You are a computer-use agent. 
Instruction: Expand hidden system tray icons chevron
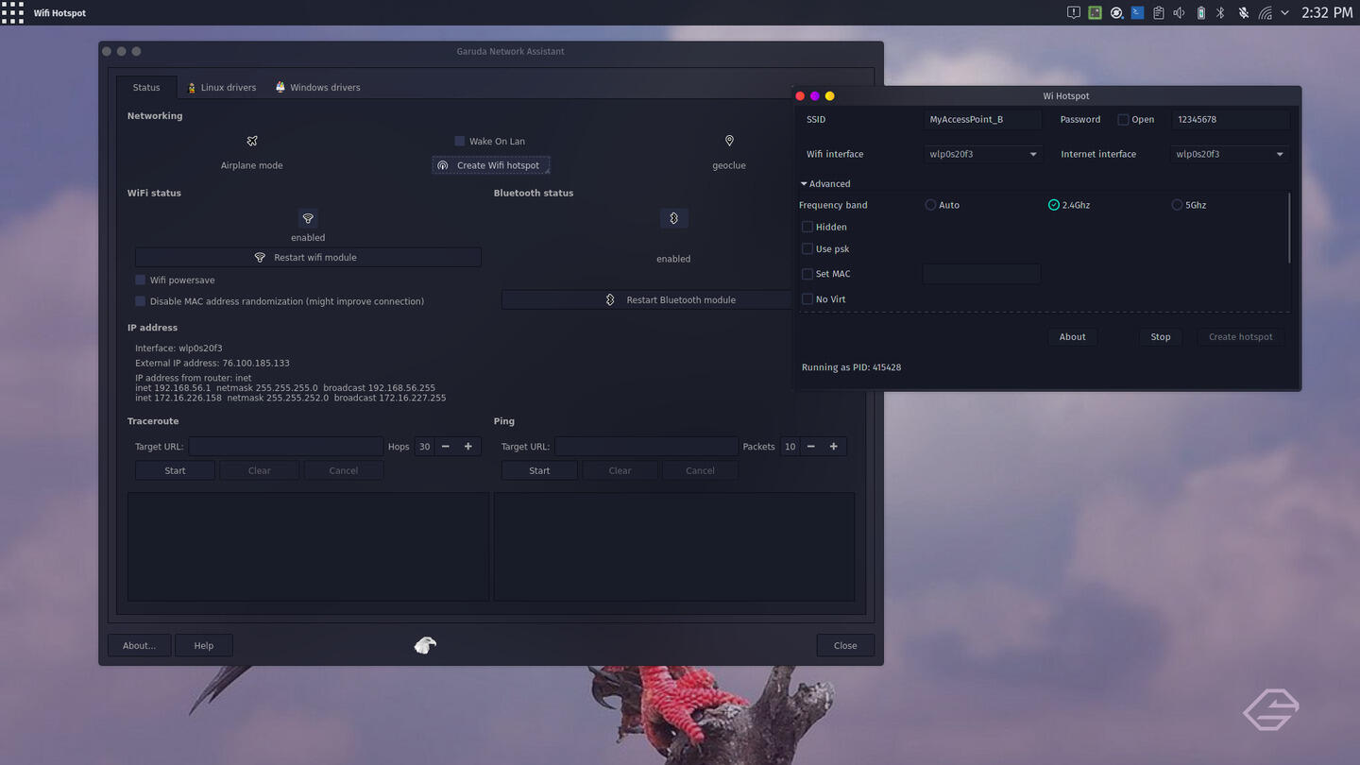pos(1285,12)
